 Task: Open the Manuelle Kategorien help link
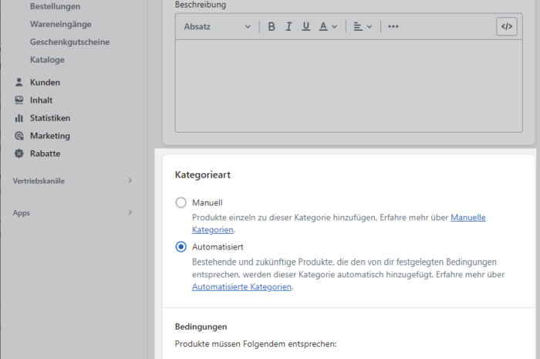point(467,218)
